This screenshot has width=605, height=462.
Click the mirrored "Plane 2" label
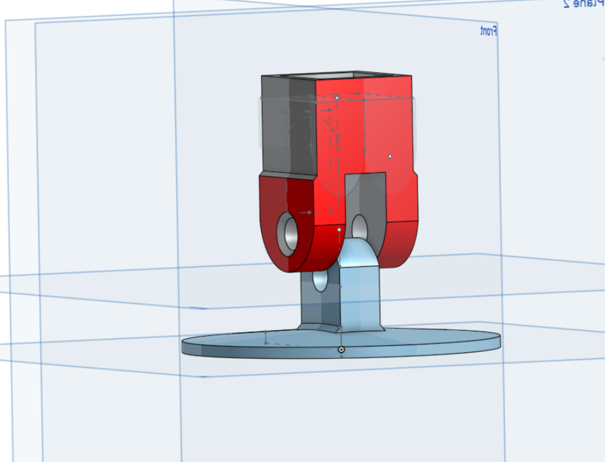click(x=584, y=4)
